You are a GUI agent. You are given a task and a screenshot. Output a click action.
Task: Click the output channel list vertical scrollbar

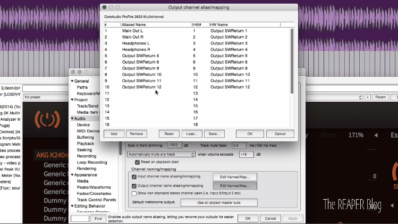pyautogui.click(x=292, y=61)
